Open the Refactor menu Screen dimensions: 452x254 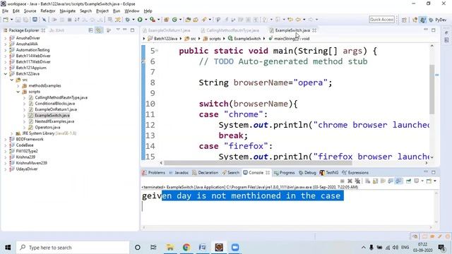(48, 11)
